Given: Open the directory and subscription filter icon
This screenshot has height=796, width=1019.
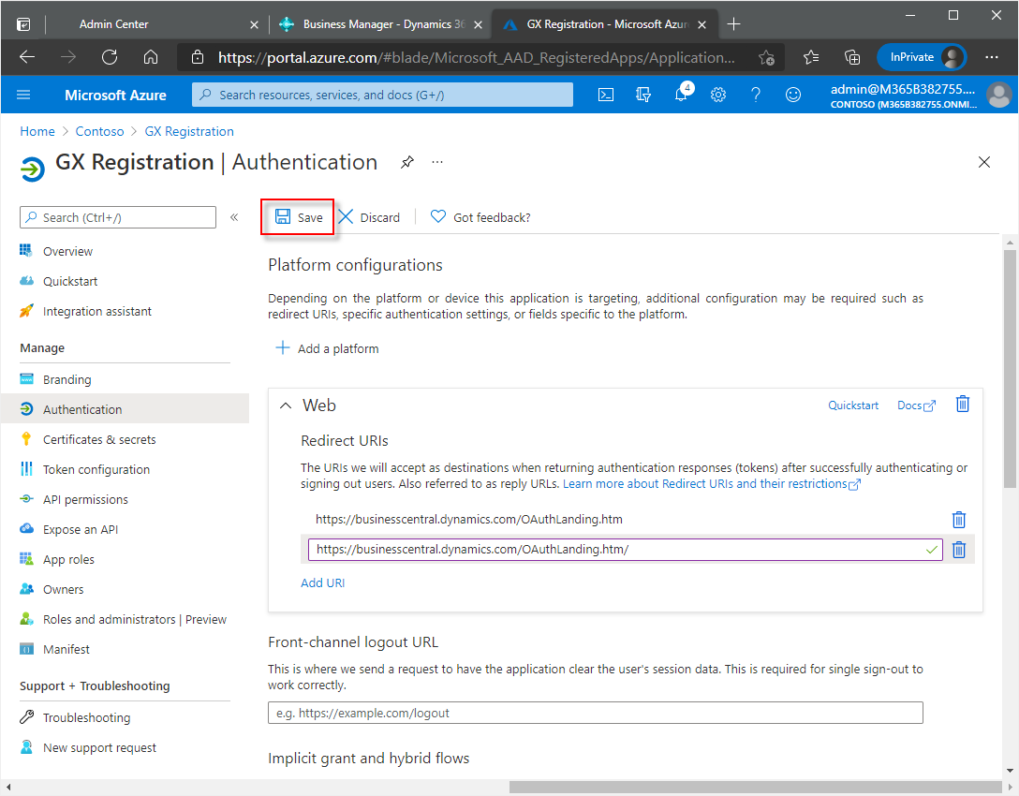Looking at the screenshot, I should click(x=643, y=95).
